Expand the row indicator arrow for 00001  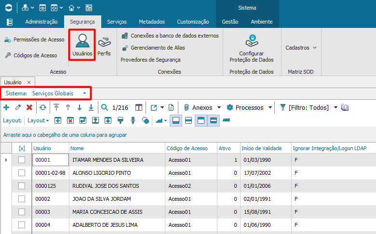[x=6, y=160]
